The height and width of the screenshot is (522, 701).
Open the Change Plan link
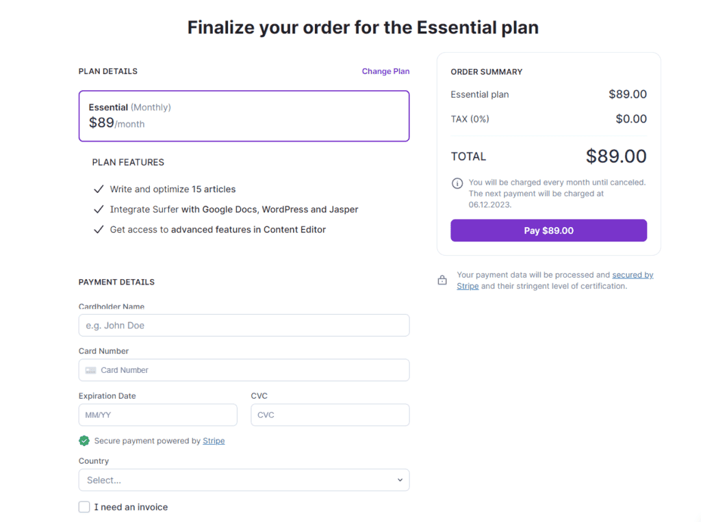pos(385,71)
